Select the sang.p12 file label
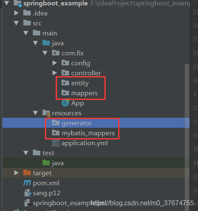 [47, 193]
